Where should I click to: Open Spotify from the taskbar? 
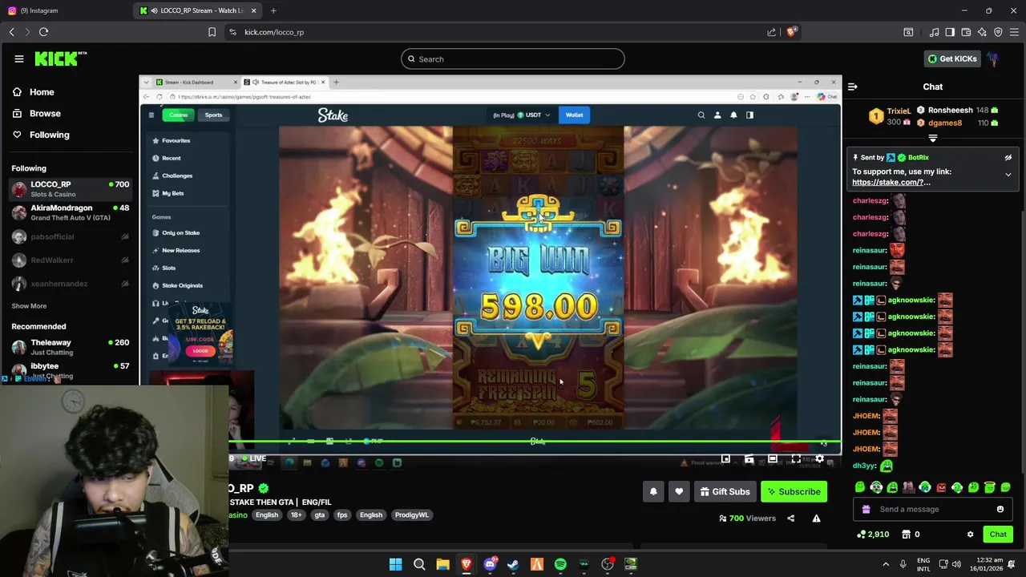(560, 565)
